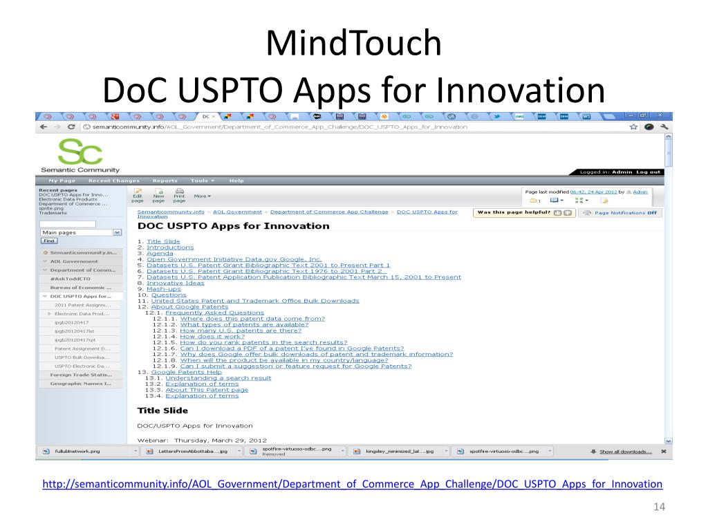This screenshot has width=708, height=531.
Task: Click the Admin user link
Action: tap(640, 192)
